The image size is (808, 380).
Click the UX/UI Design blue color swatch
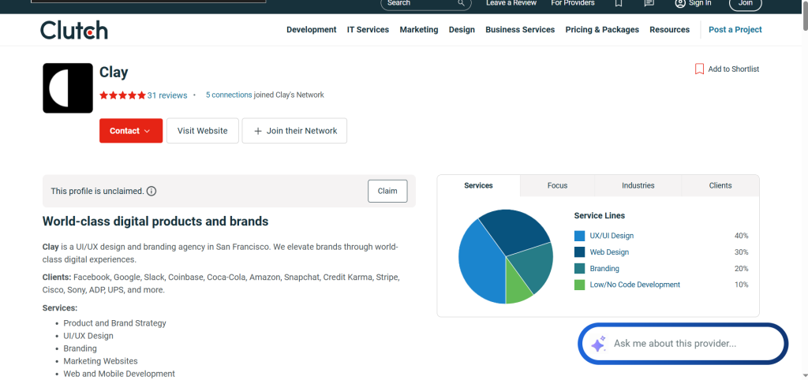(580, 236)
